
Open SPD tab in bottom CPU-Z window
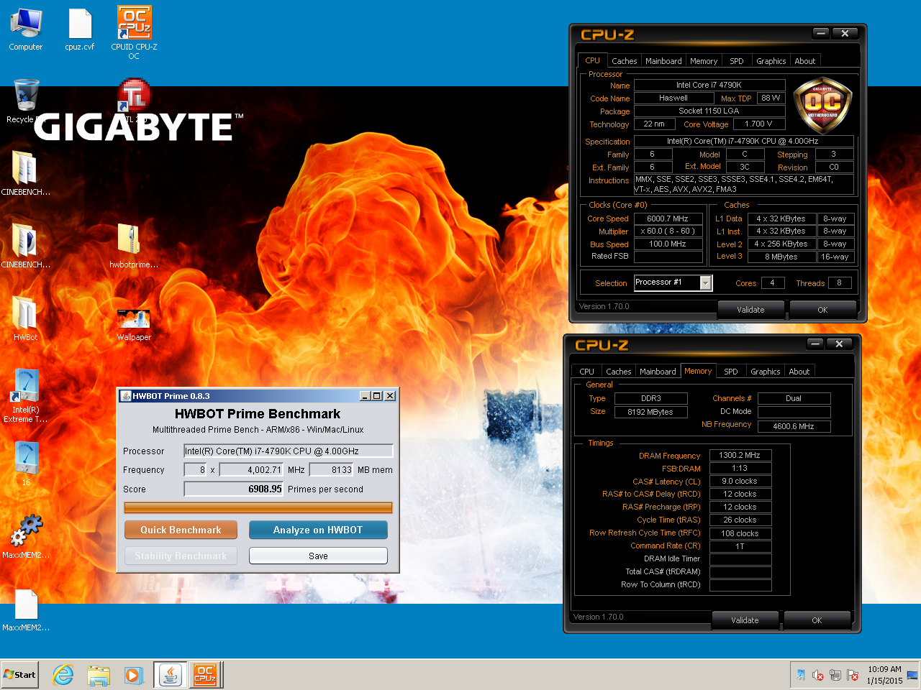pyautogui.click(x=731, y=372)
